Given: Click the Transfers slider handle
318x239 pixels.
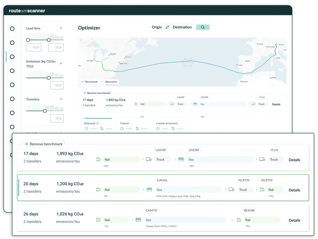Looking at the screenshot, I should [45, 111].
